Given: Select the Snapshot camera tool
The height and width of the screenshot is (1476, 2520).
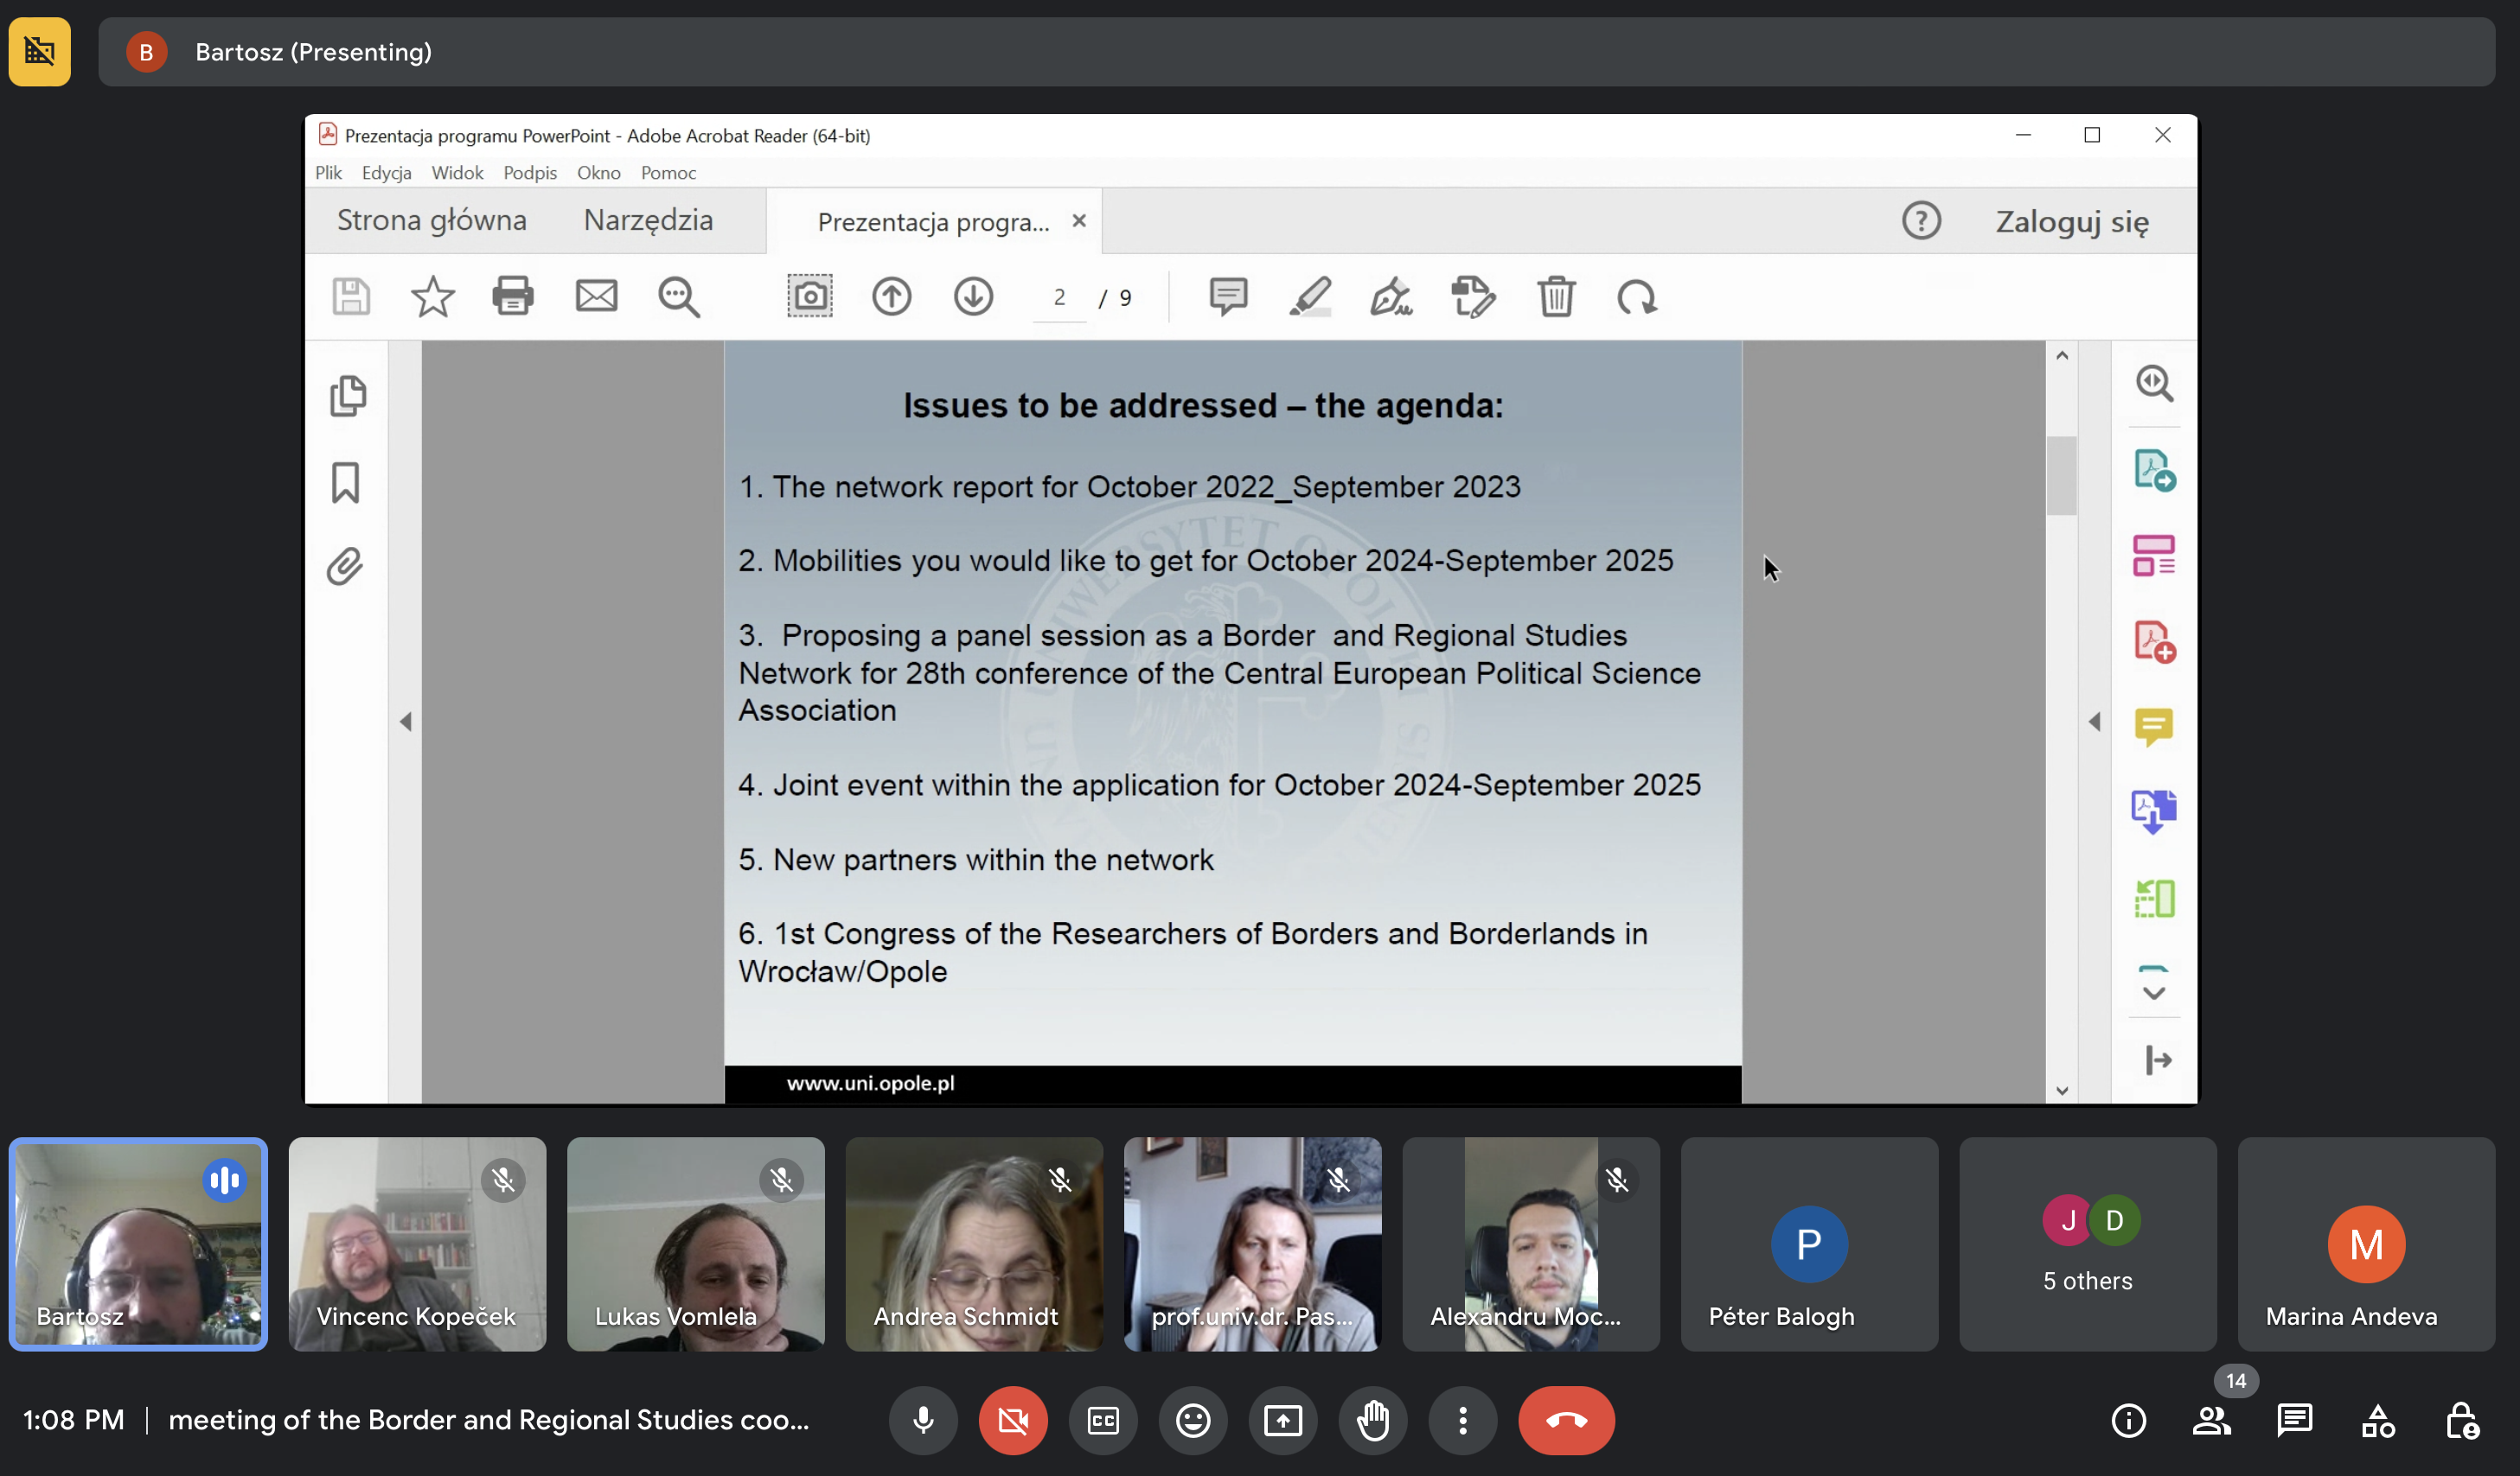Looking at the screenshot, I should click(x=809, y=296).
